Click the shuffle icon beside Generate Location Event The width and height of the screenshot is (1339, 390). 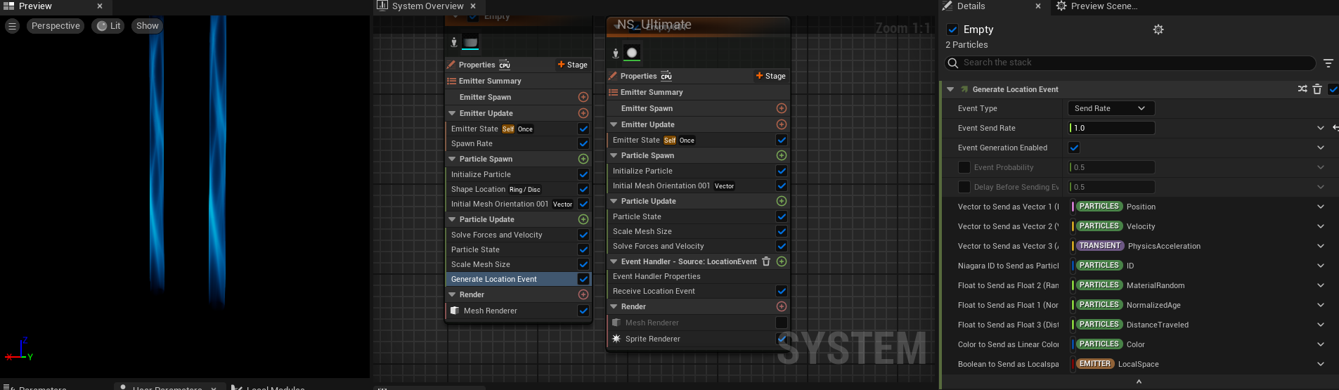(x=1302, y=89)
